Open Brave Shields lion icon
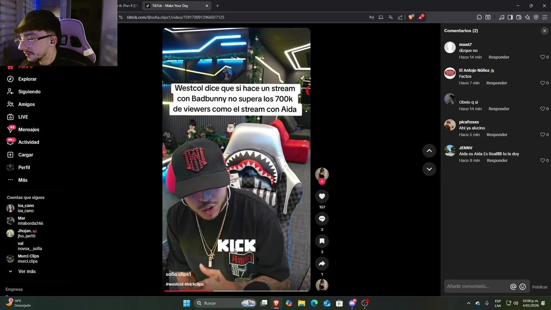Viewport: 551px width, 310px height. click(x=411, y=17)
